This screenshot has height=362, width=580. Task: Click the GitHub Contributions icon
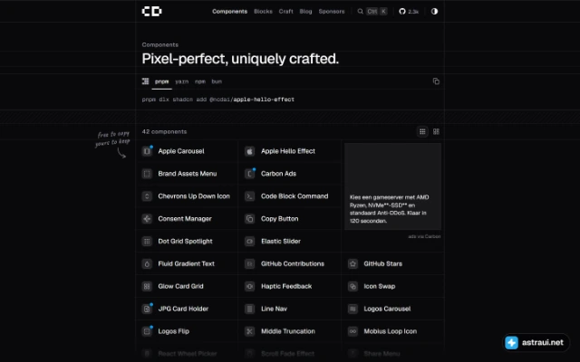(250, 263)
